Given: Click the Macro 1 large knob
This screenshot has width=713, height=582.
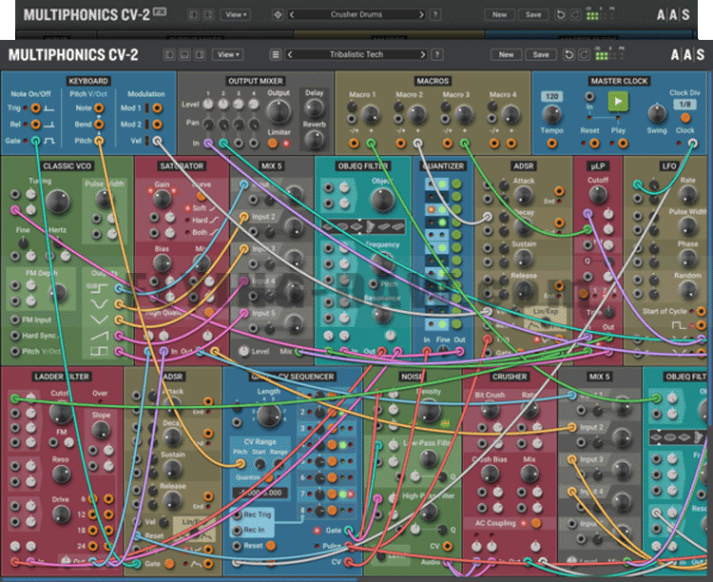Looking at the screenshot, I should [371, 114].
